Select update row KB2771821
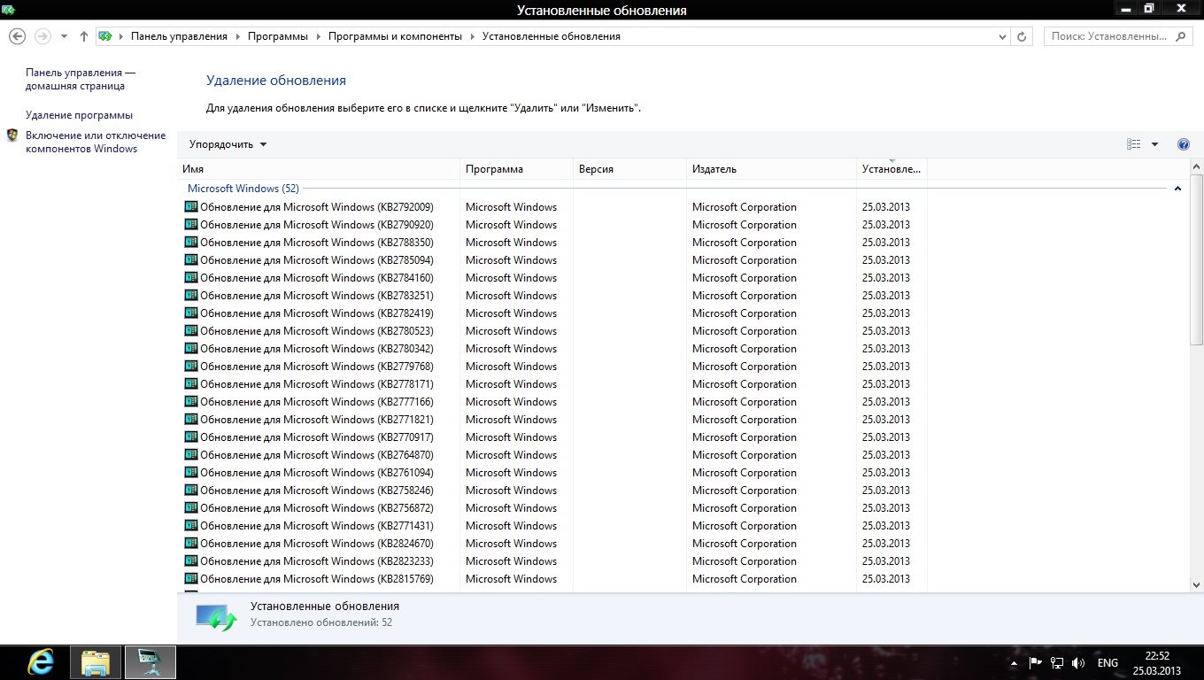This screenshot has height=680, width=1204. point(554,420)
